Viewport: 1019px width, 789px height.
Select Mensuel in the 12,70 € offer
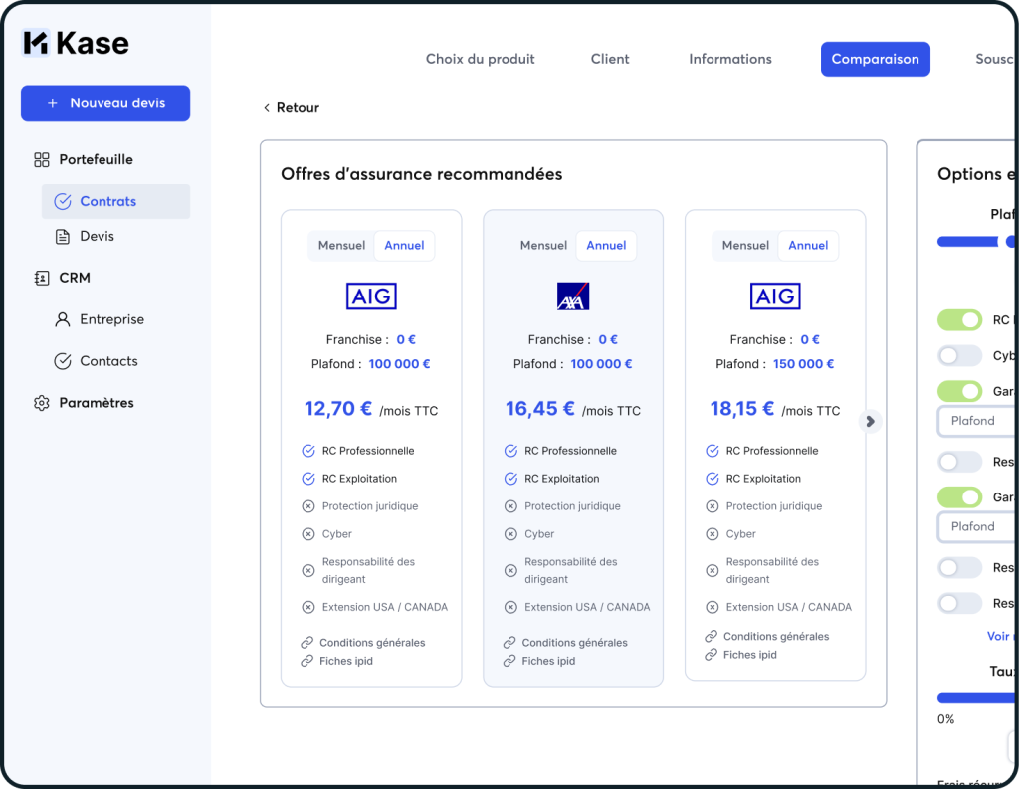pyautogui.click(x=342, y=246)
